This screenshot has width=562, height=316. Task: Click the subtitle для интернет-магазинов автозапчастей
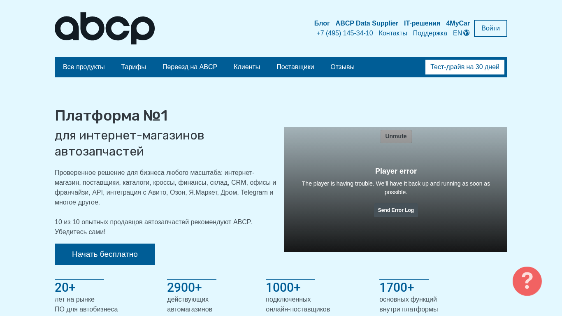[x=130, y=143]
